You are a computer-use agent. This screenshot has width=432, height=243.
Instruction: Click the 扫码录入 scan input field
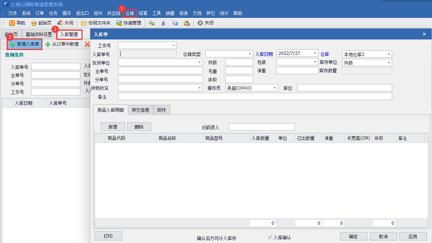pos(261,127)
